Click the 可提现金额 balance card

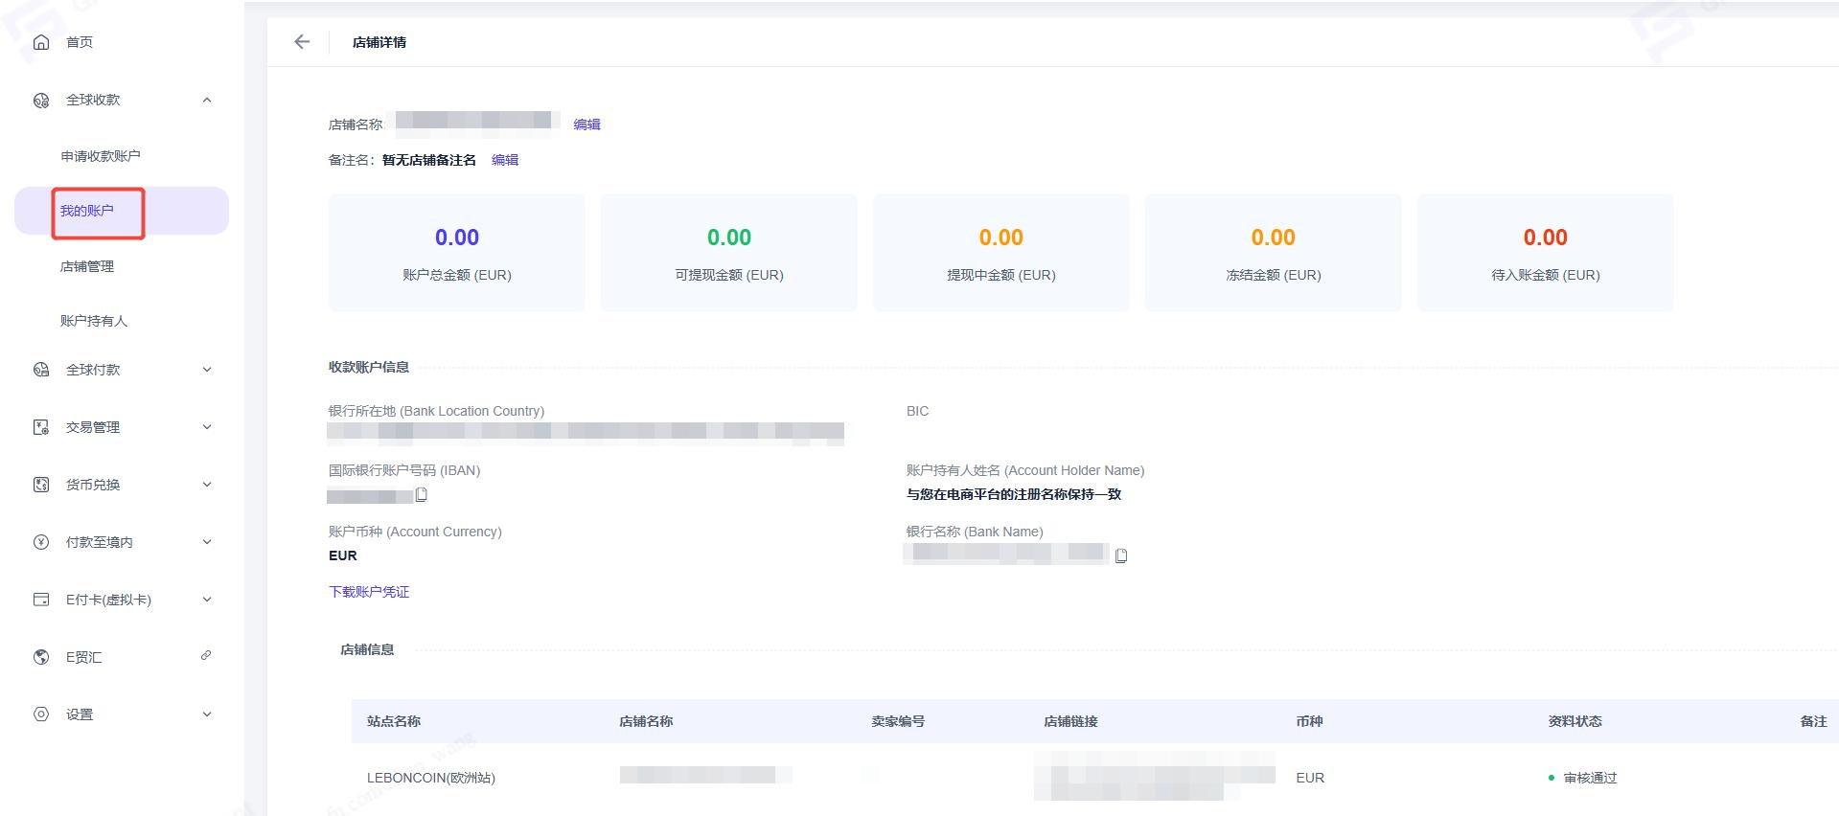(x=729, y=253)
